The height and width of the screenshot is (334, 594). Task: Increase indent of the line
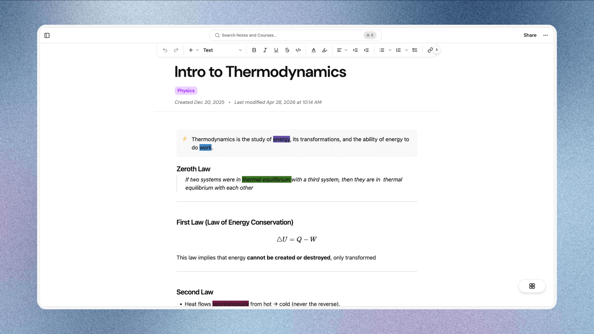[355, 50]
